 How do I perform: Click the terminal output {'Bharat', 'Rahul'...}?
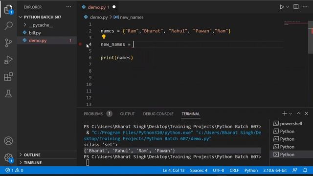tap(129, 151)
